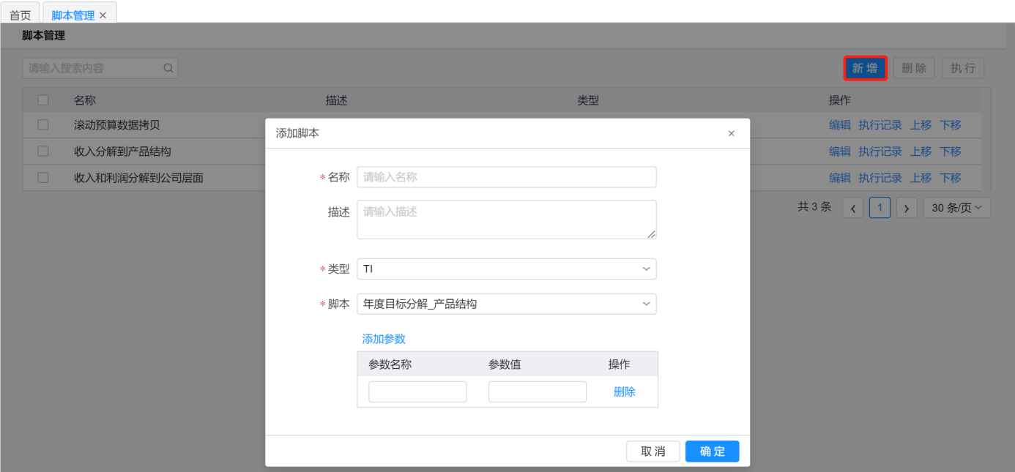Image resolution: width=1015 pixels, height=472 pixels.
Task: Expand the 脚本 dropdown list
Action: [x=506, y=304]
